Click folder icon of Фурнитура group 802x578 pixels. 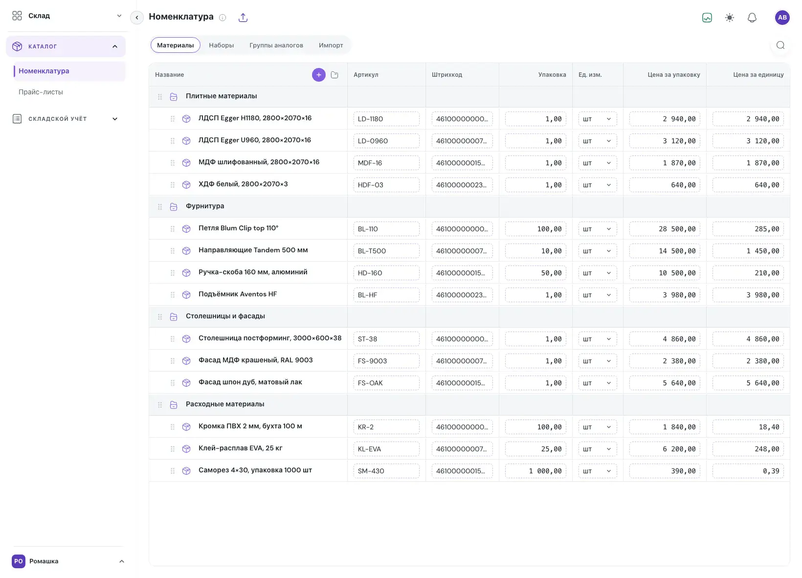[174, 207]
